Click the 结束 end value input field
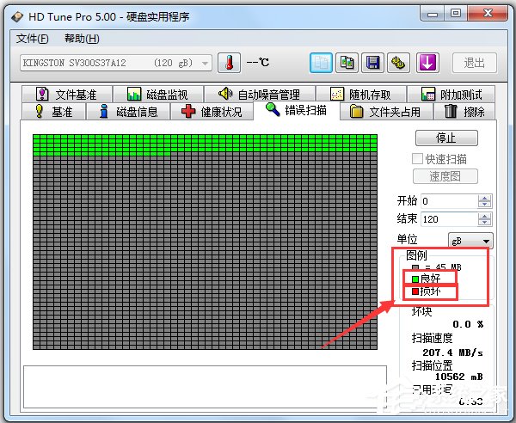The image size is (516, 423). 447,219
